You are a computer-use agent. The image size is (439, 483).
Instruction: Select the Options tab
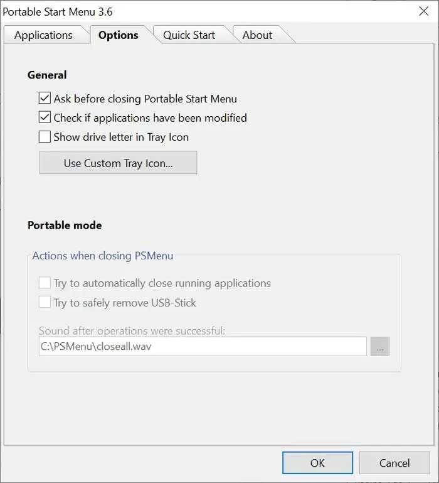point(118,35)
